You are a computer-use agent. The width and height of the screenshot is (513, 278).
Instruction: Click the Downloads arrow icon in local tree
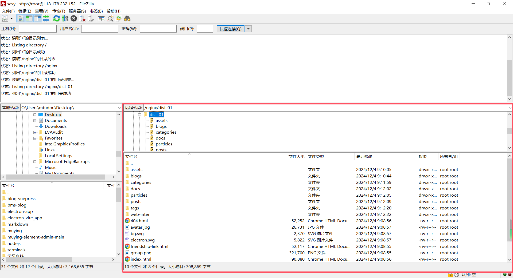click(41, 126)
